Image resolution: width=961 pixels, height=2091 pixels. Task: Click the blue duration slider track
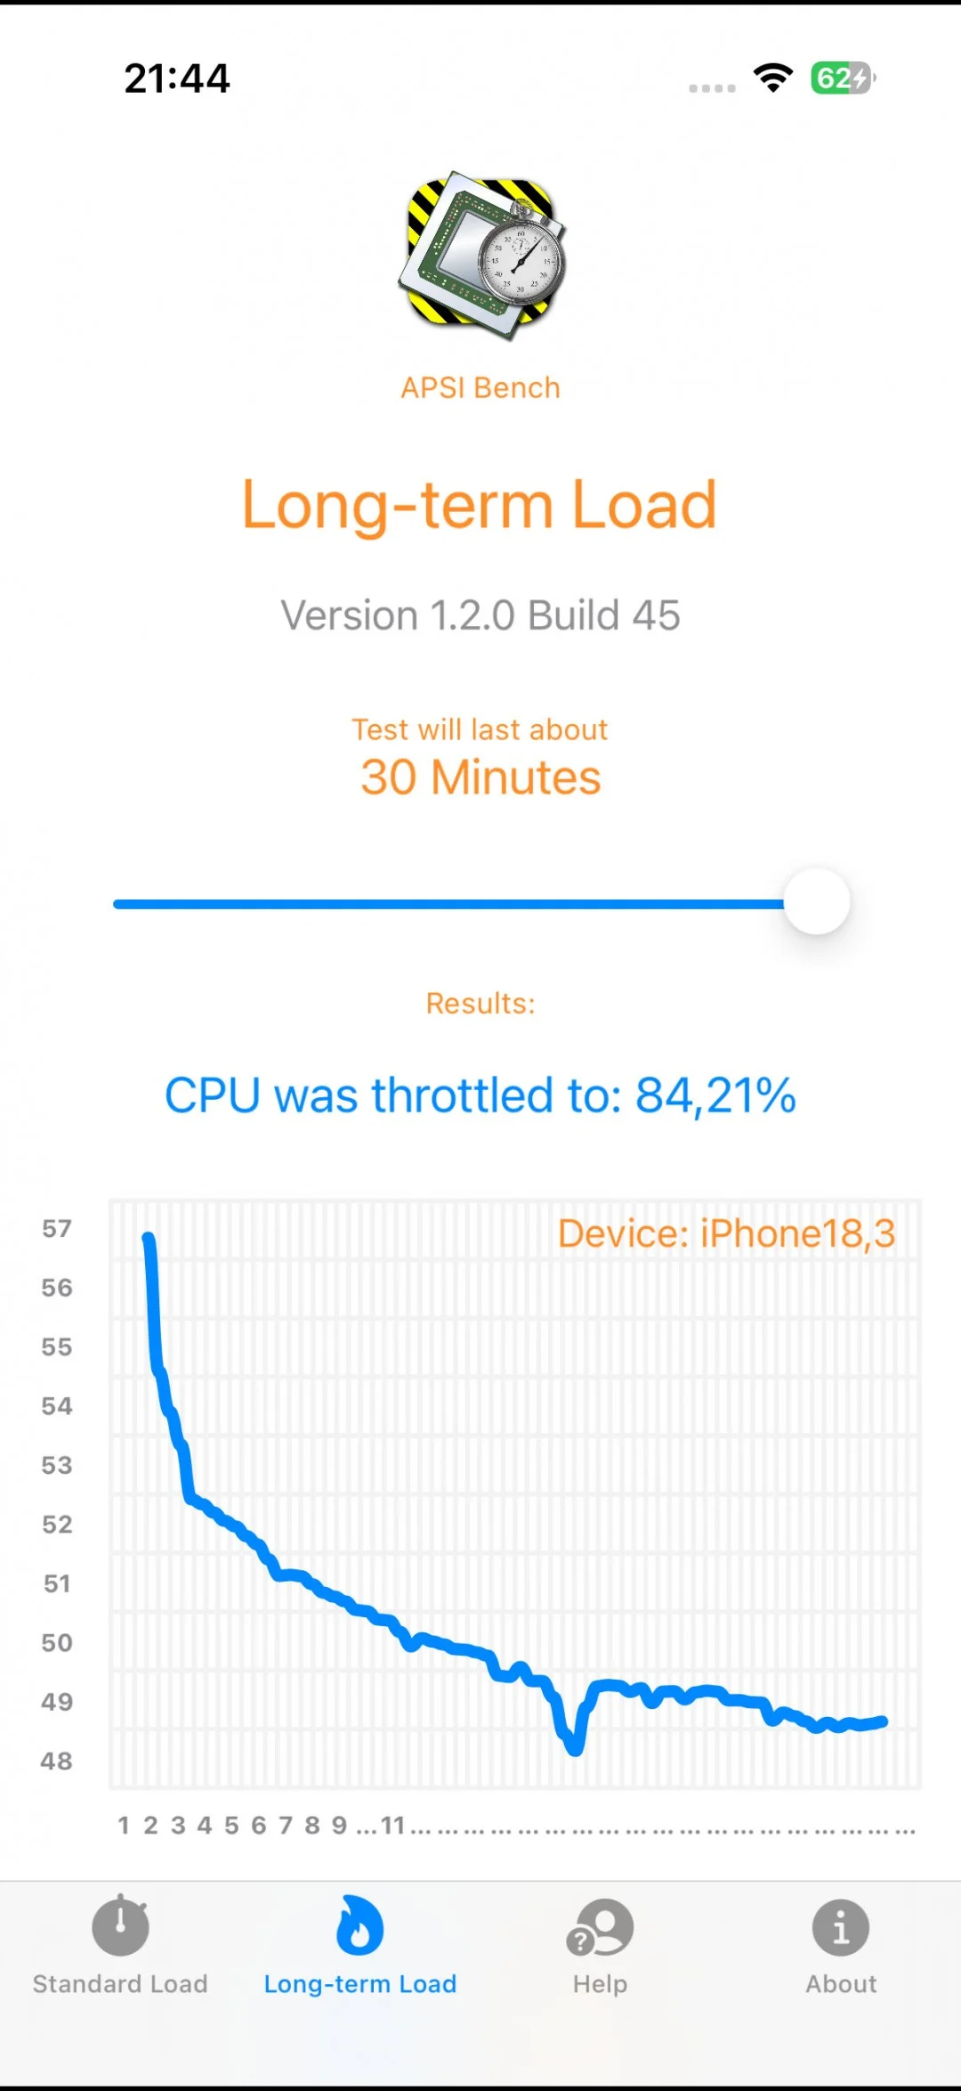(x=445, y=904)
